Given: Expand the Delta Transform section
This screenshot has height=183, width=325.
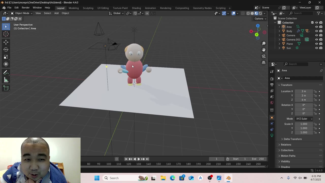Looking at the screenshot, I should click(x=292, y=139).
